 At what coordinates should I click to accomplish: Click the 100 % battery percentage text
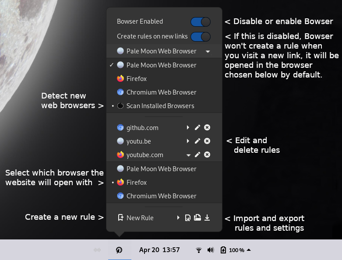[236, 250]
